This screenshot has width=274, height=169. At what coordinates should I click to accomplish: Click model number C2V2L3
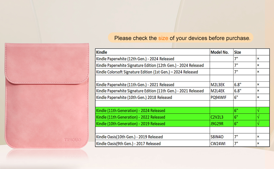pyautogui.click(x=217, y=117)
